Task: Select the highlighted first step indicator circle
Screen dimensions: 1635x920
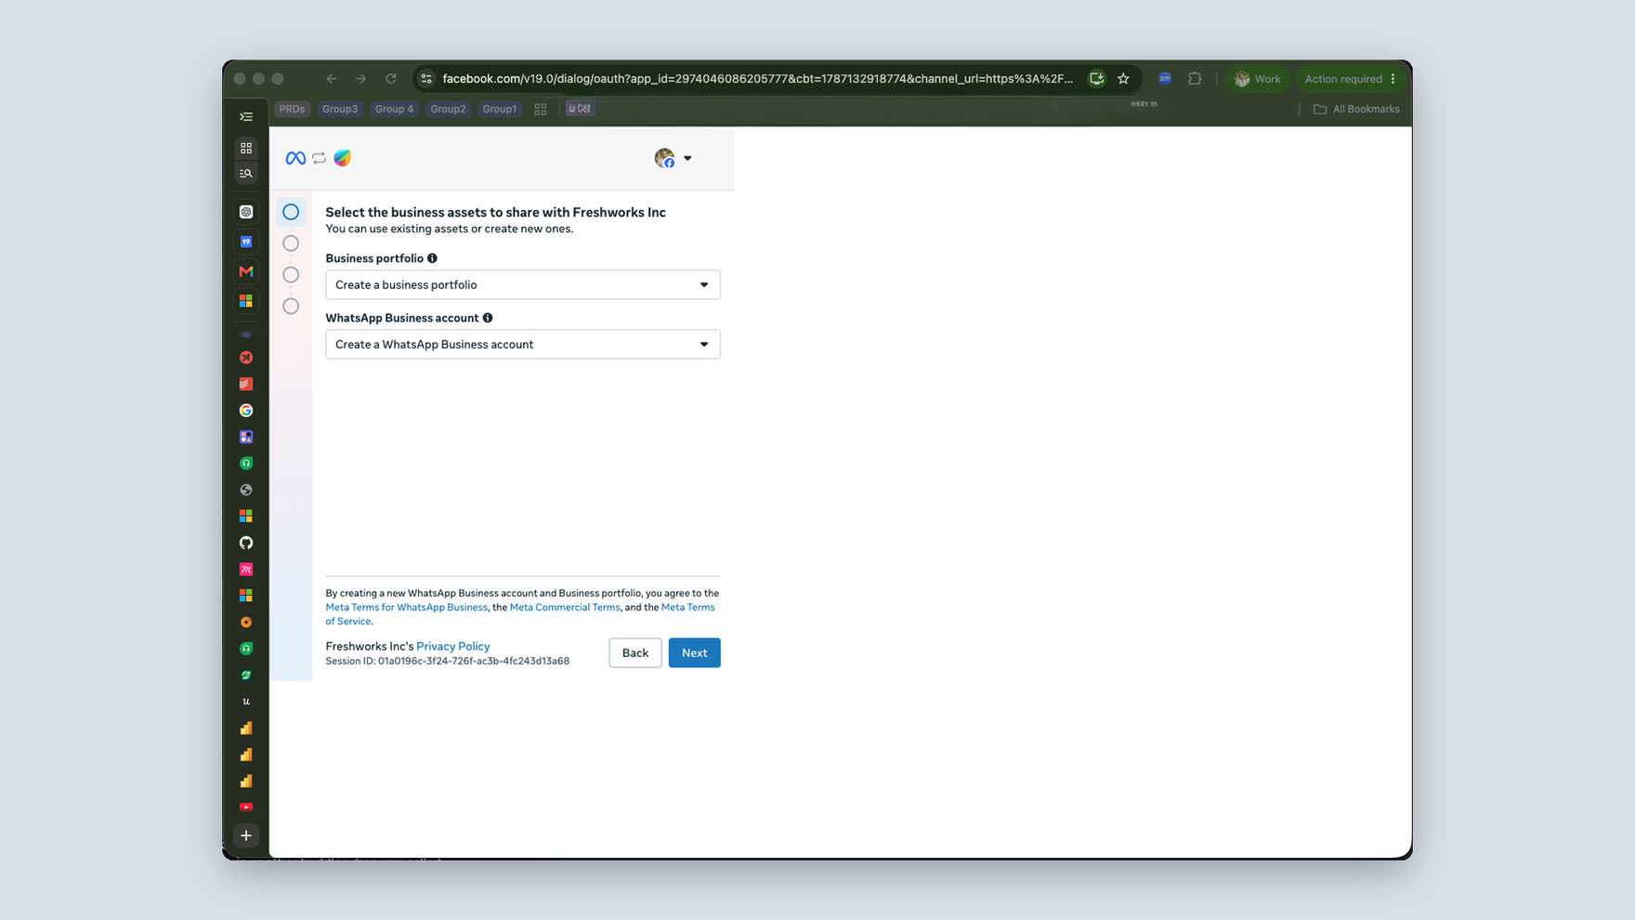Action: 291,212
